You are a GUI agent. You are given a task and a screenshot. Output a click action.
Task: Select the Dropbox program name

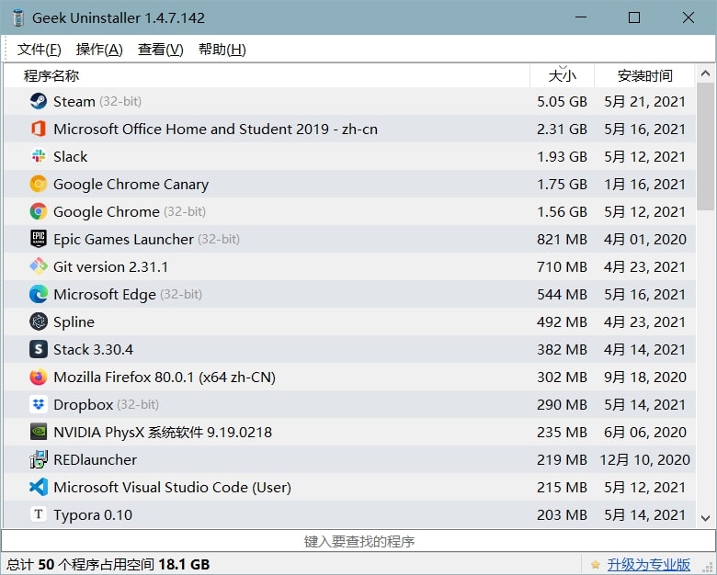click(84, 404)
